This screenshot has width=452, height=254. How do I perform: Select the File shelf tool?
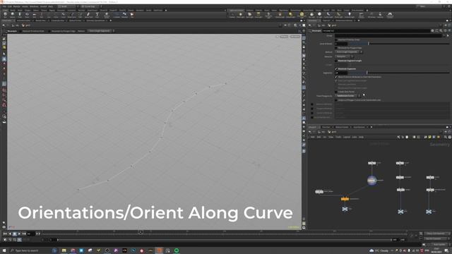[x=132, y=15]
